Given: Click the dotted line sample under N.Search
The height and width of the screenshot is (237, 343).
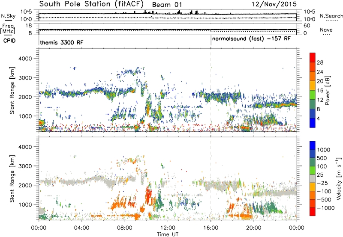Looking at the screenshot, I should click(x=331, y=21).
